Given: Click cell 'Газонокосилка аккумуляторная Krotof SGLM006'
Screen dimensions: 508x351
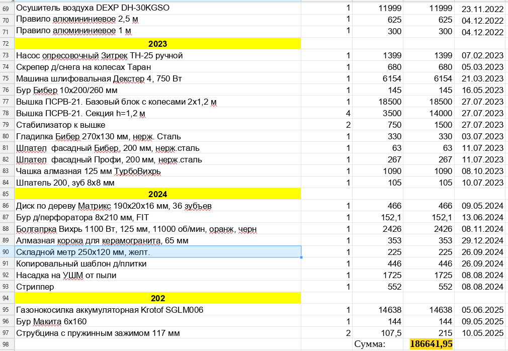Looking at the screenshot, I should tap(158, 310).
